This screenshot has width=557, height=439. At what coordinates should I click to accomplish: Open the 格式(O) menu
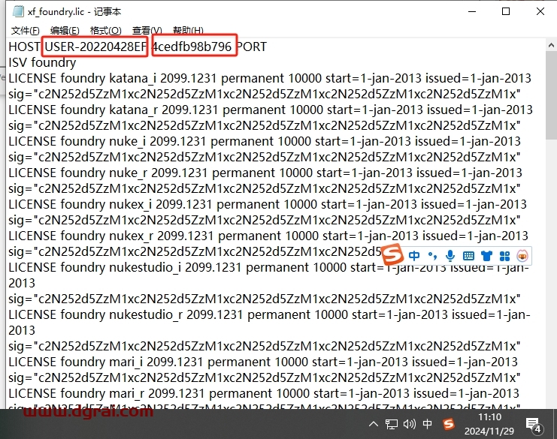105,31
